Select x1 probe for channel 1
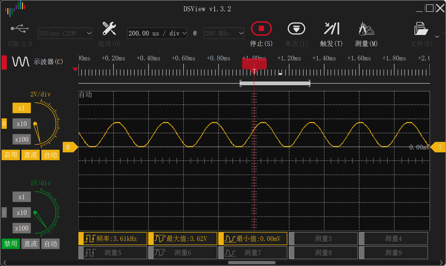Screen dimensions: 446x266 (22, 197)
